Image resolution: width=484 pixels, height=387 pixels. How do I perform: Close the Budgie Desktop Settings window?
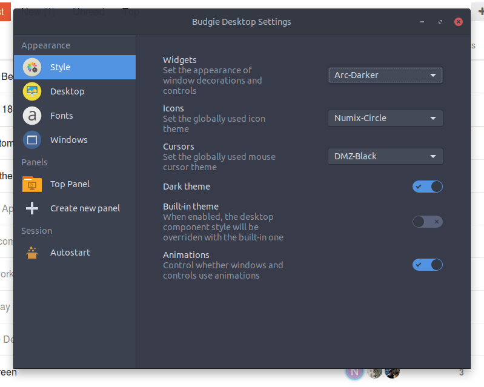click(x=459, y=22)
